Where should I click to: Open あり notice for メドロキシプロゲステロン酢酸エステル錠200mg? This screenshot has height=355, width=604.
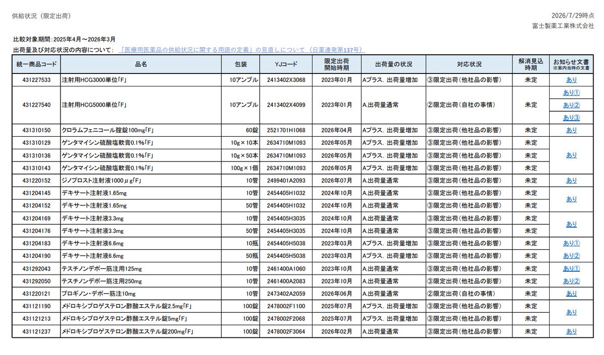click(x=571, y=331)
